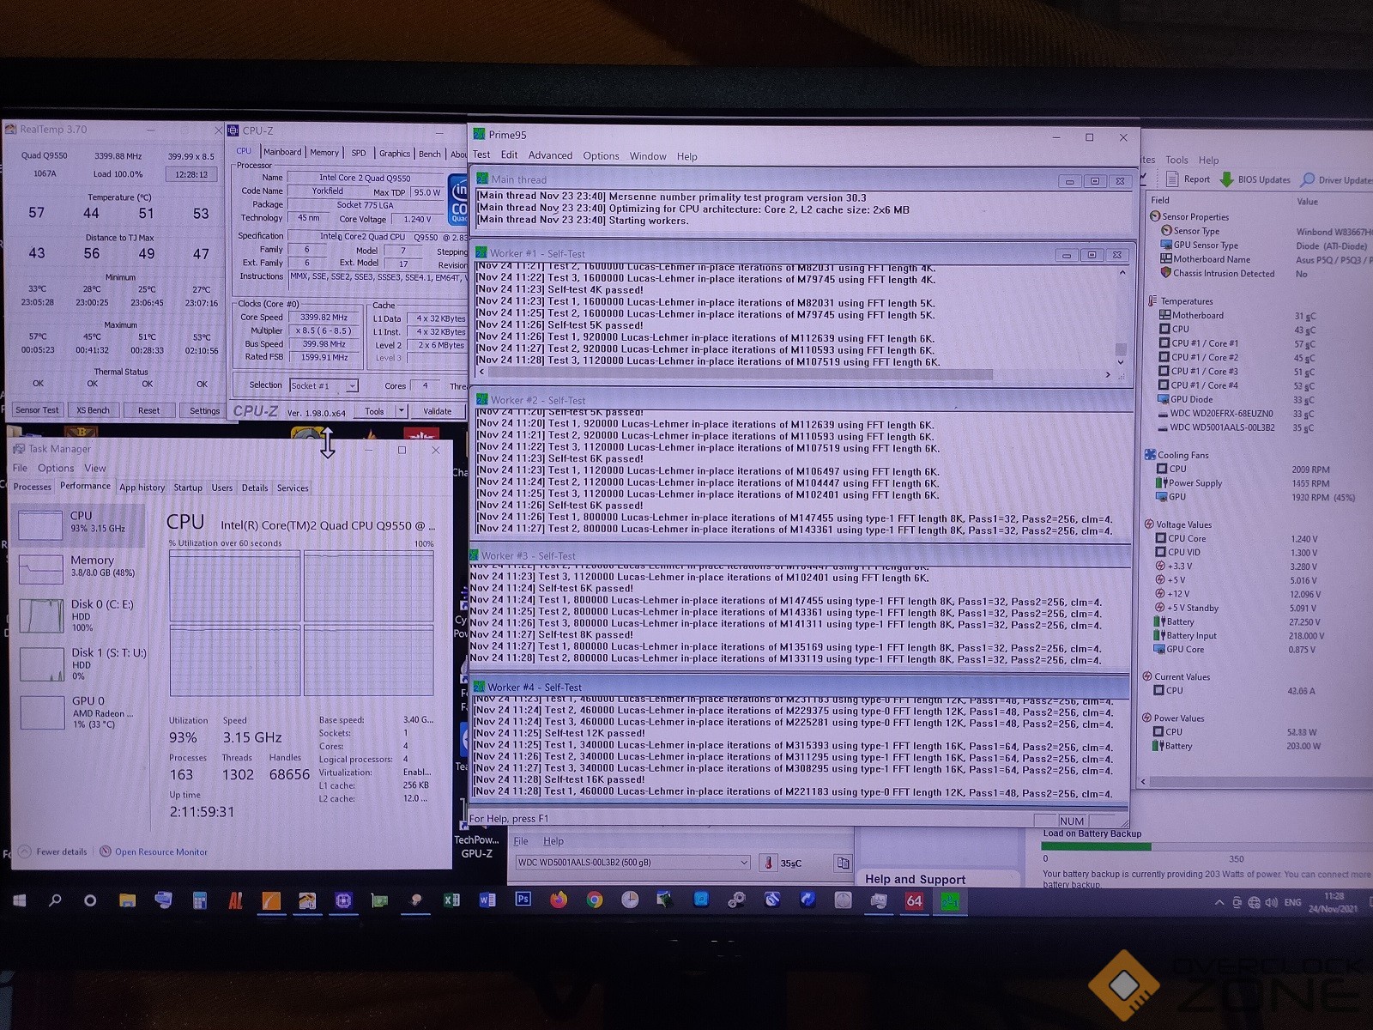The height and width of the screenshot is (1030, 1373).
Task: Click the copy icon beside the 35°C reading
Action: [843, 863]
